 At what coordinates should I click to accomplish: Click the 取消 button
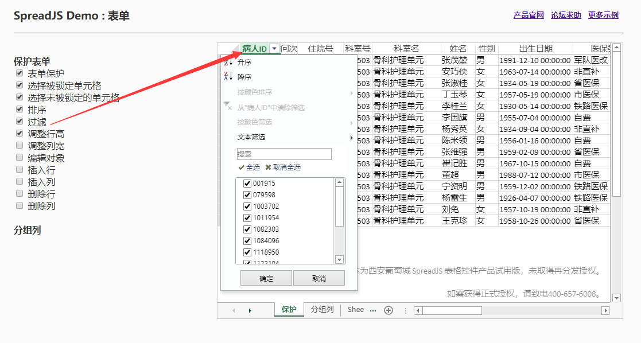coord(319,278)
